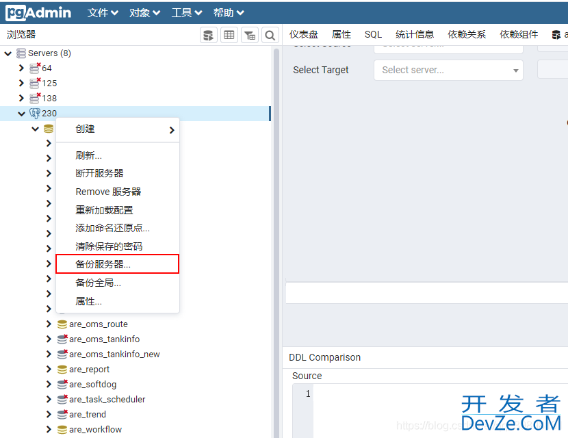
Task: Collapse the Databases node under 230
Action: 35,129
